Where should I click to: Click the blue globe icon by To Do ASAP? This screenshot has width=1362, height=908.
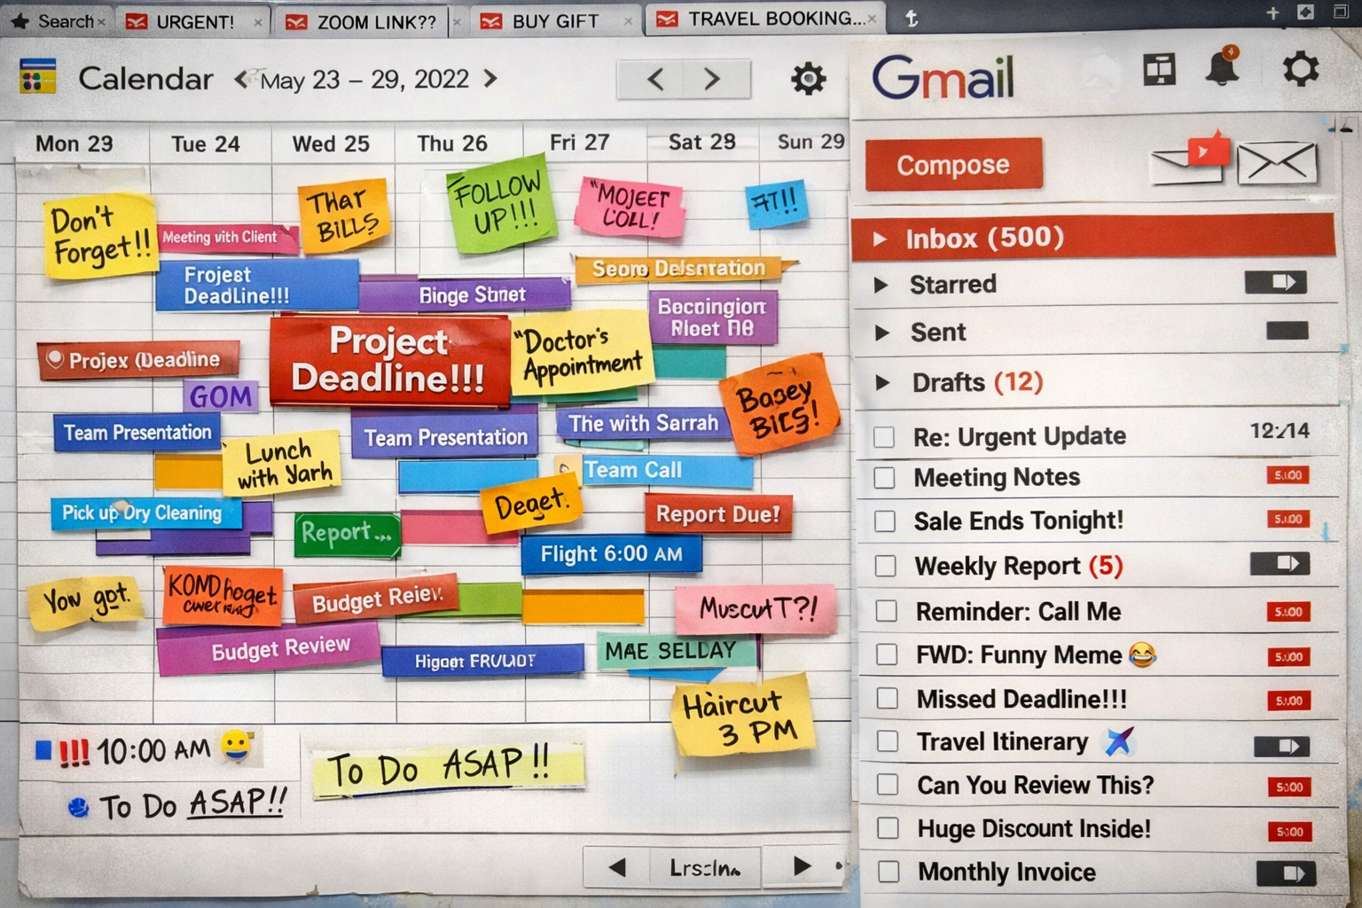point(78,807)
